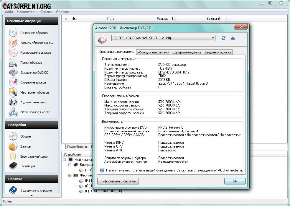Open the Создание образов icon

pyautogui.click(x=13, y=33)
